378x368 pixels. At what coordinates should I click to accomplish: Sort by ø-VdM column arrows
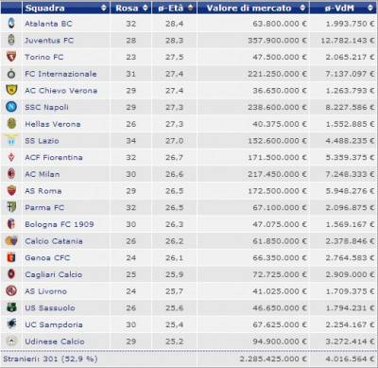pos(370,9)
